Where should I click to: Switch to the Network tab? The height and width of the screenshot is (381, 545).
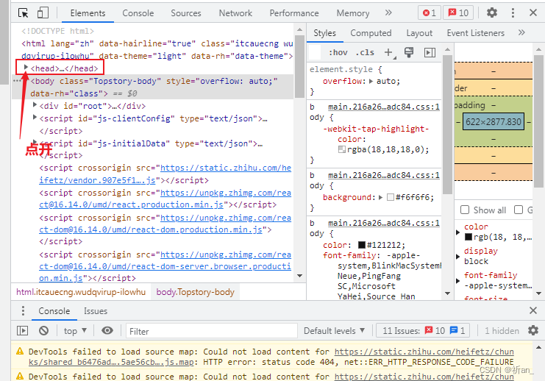(235, 13)
